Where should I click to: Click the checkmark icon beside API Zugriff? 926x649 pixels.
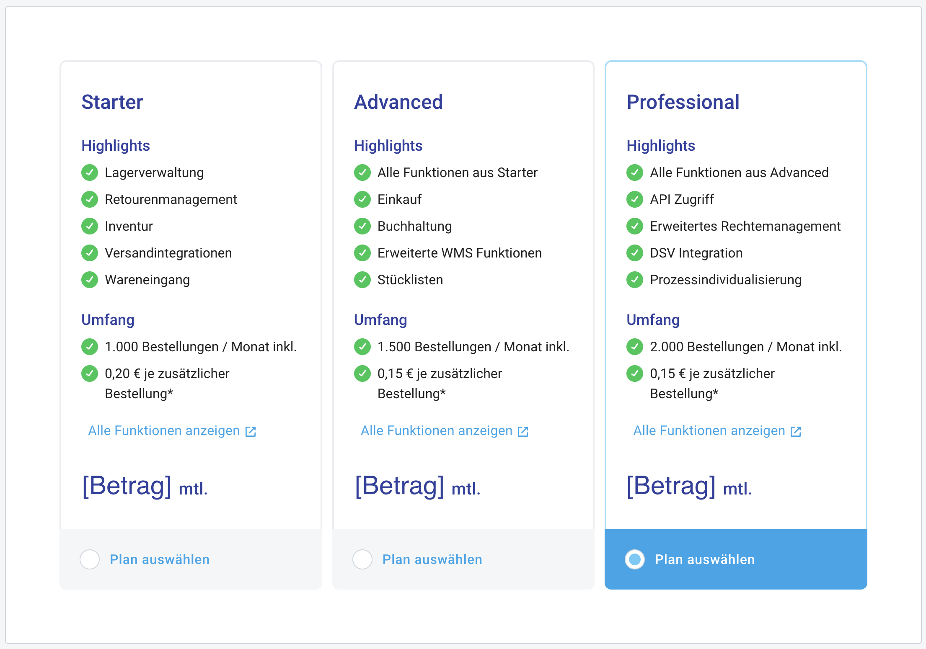(635, 199)
